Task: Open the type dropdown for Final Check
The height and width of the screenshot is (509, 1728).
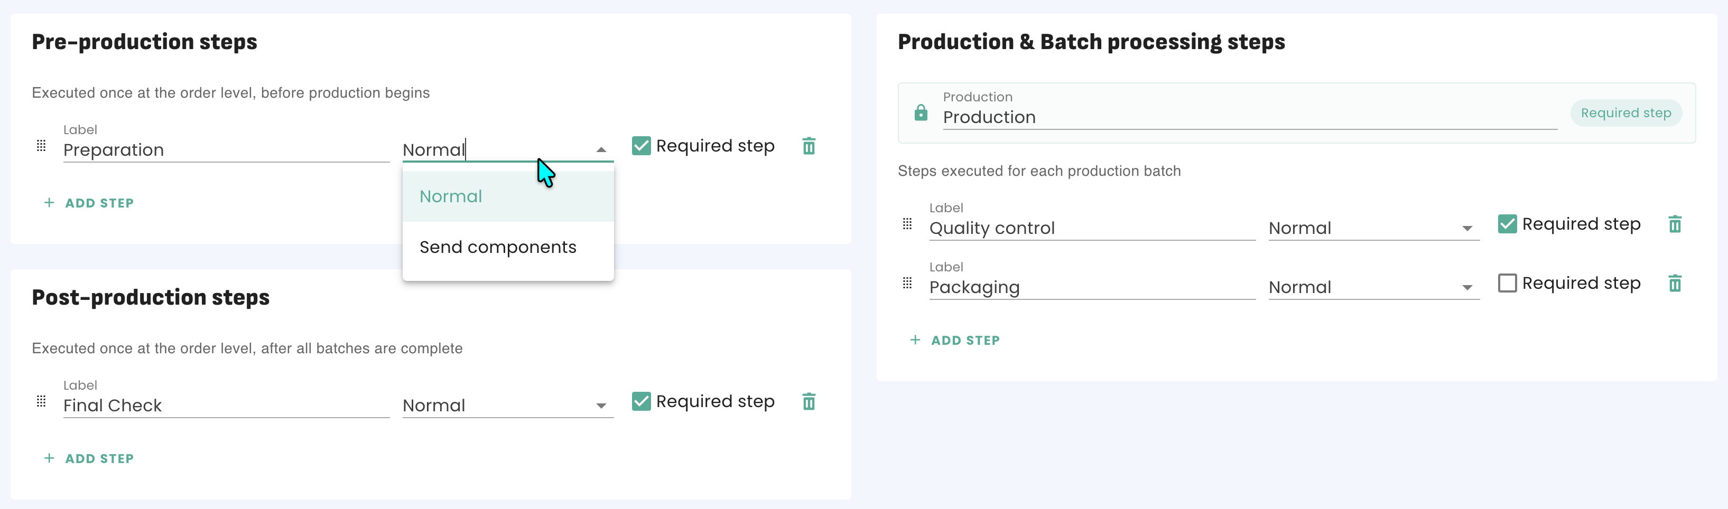Action: pyautogui.click(x=507, y=406)
